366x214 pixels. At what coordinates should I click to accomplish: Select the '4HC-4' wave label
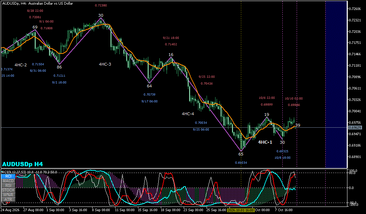click(188, 114)
